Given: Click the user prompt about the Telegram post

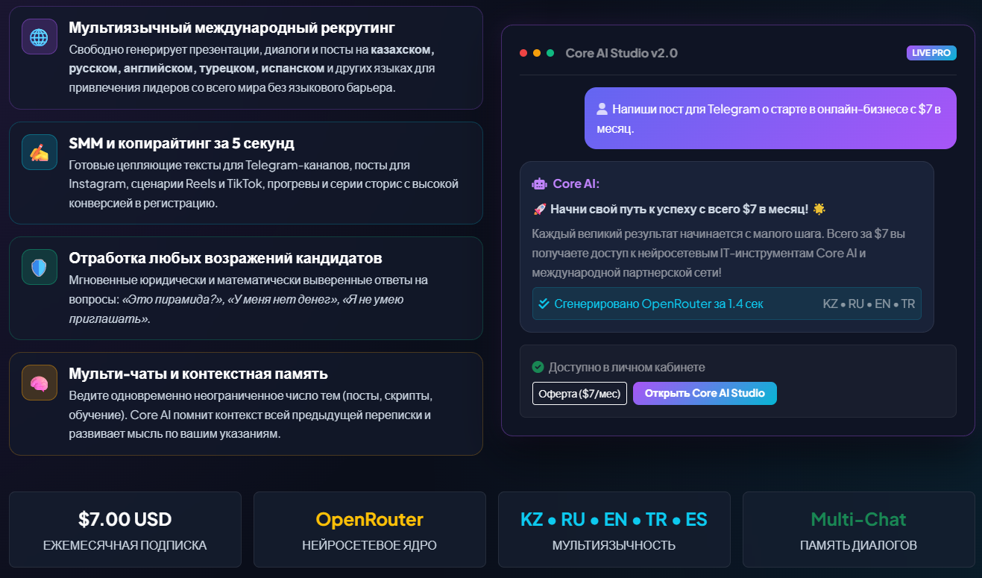Looking at the screenshot, I should [x=770, y=119].
